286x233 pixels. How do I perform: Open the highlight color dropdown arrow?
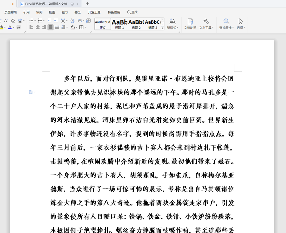[5, 28]
